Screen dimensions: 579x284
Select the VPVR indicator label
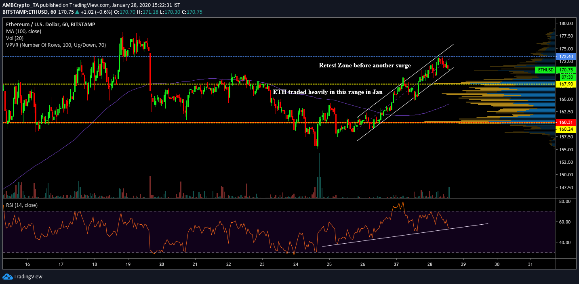[x=56, y=45]
